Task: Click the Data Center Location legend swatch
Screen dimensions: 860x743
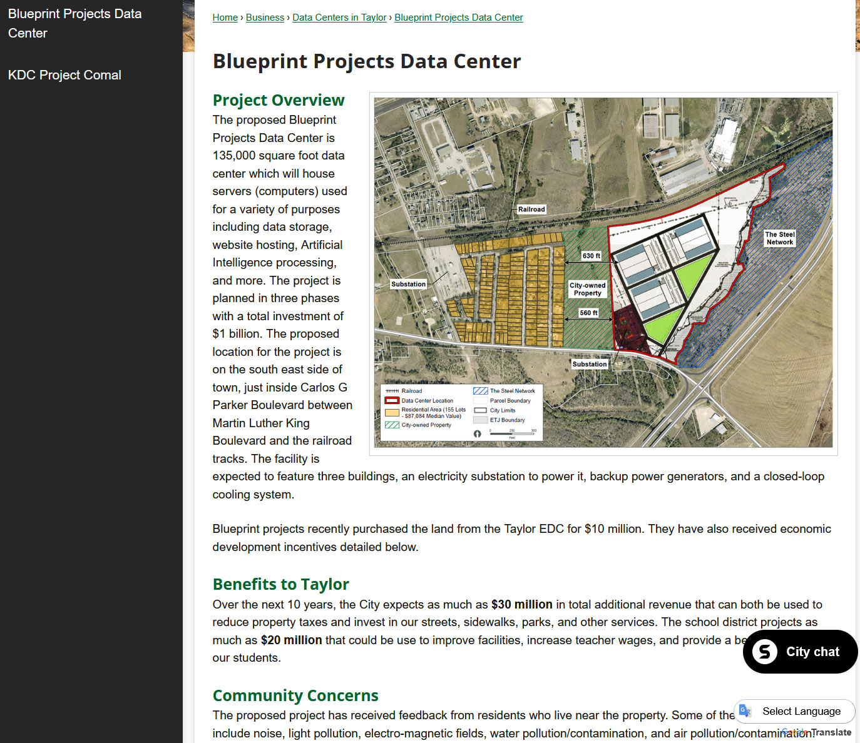Action: (392, 400)
